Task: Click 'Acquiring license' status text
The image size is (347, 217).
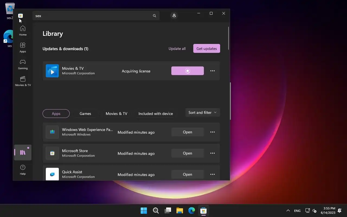Action: (x=136, y=71)
